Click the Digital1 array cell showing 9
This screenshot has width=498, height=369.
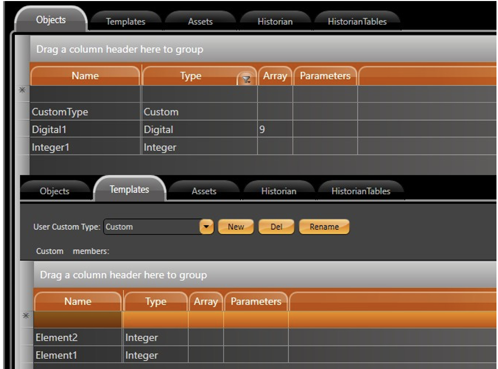[275, 130]
